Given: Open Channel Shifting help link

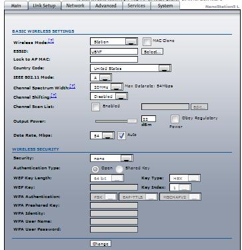Looking at the screenshot, I should pyautogui.click(x=53, y=95).
